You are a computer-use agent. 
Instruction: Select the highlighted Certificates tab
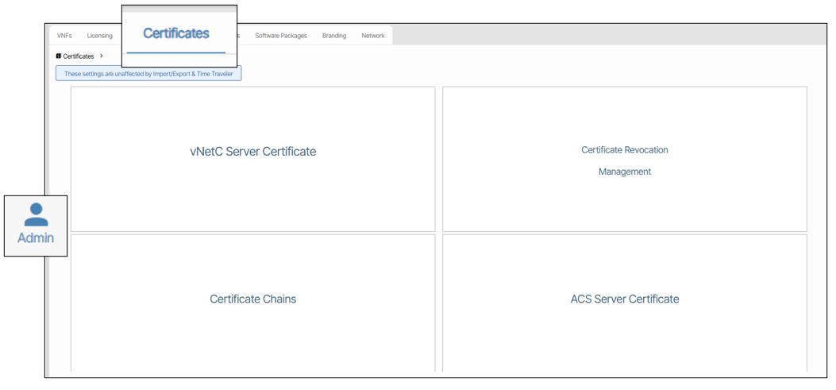click(x=176, y=33)
